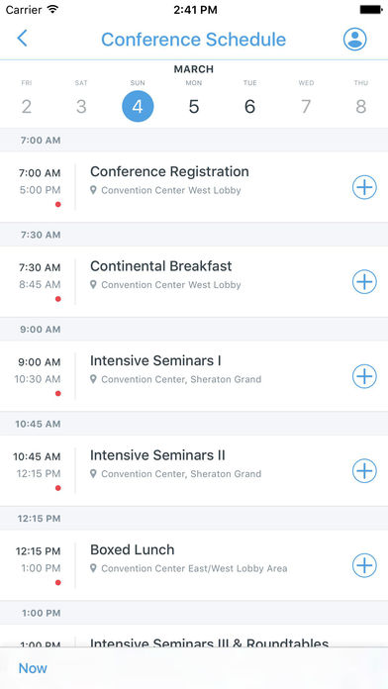Viewport: 388px width, 689px height.
Task: Select selected Sunday 4 date circle
Action: click(138, 106)
